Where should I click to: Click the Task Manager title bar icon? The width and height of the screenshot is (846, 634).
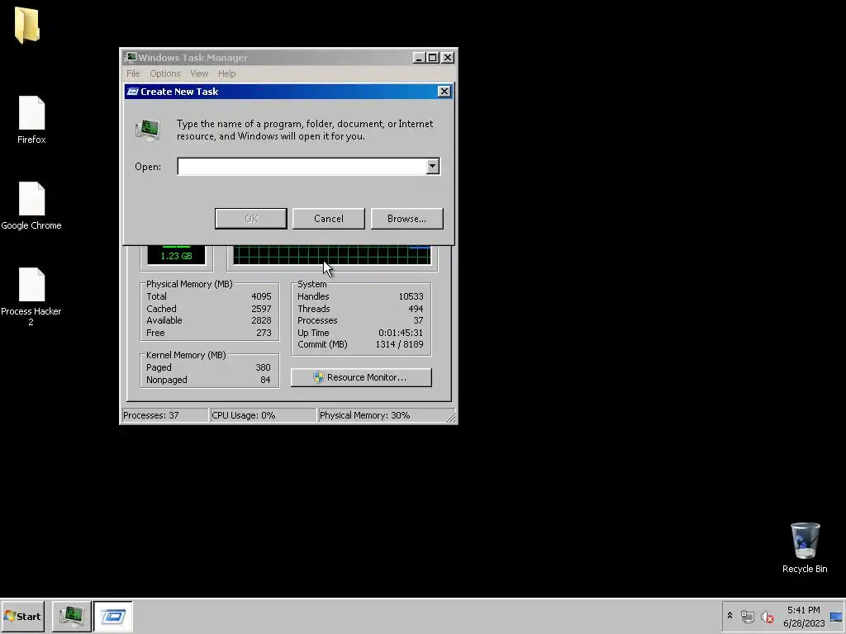(x=130, y=57)
